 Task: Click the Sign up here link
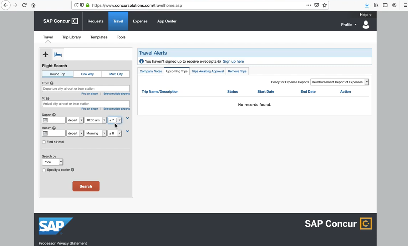(233, 62)
